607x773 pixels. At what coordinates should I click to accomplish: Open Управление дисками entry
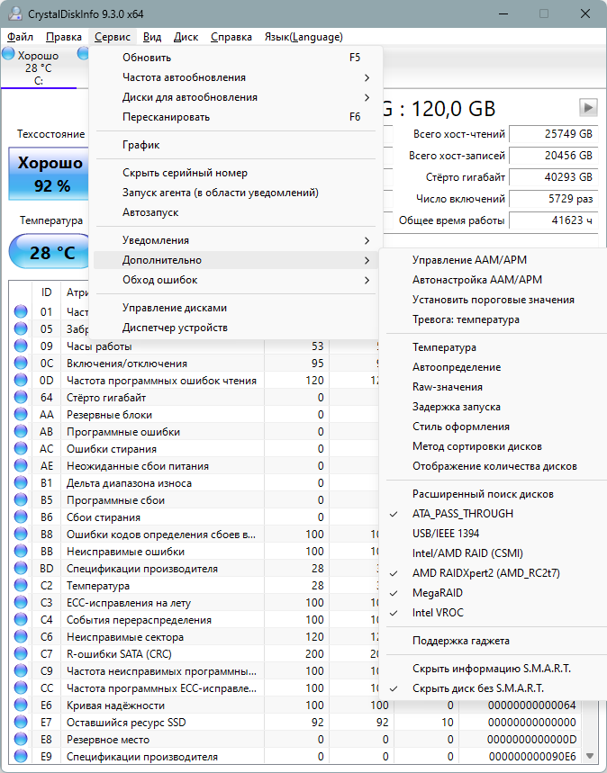point(236,308)
